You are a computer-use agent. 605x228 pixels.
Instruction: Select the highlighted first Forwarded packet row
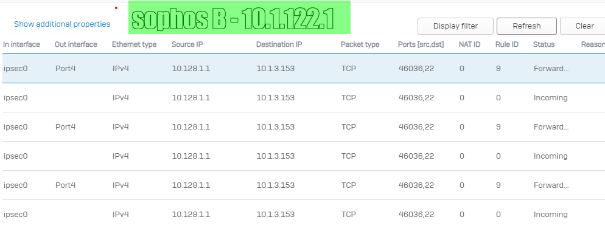click(304, 69)
